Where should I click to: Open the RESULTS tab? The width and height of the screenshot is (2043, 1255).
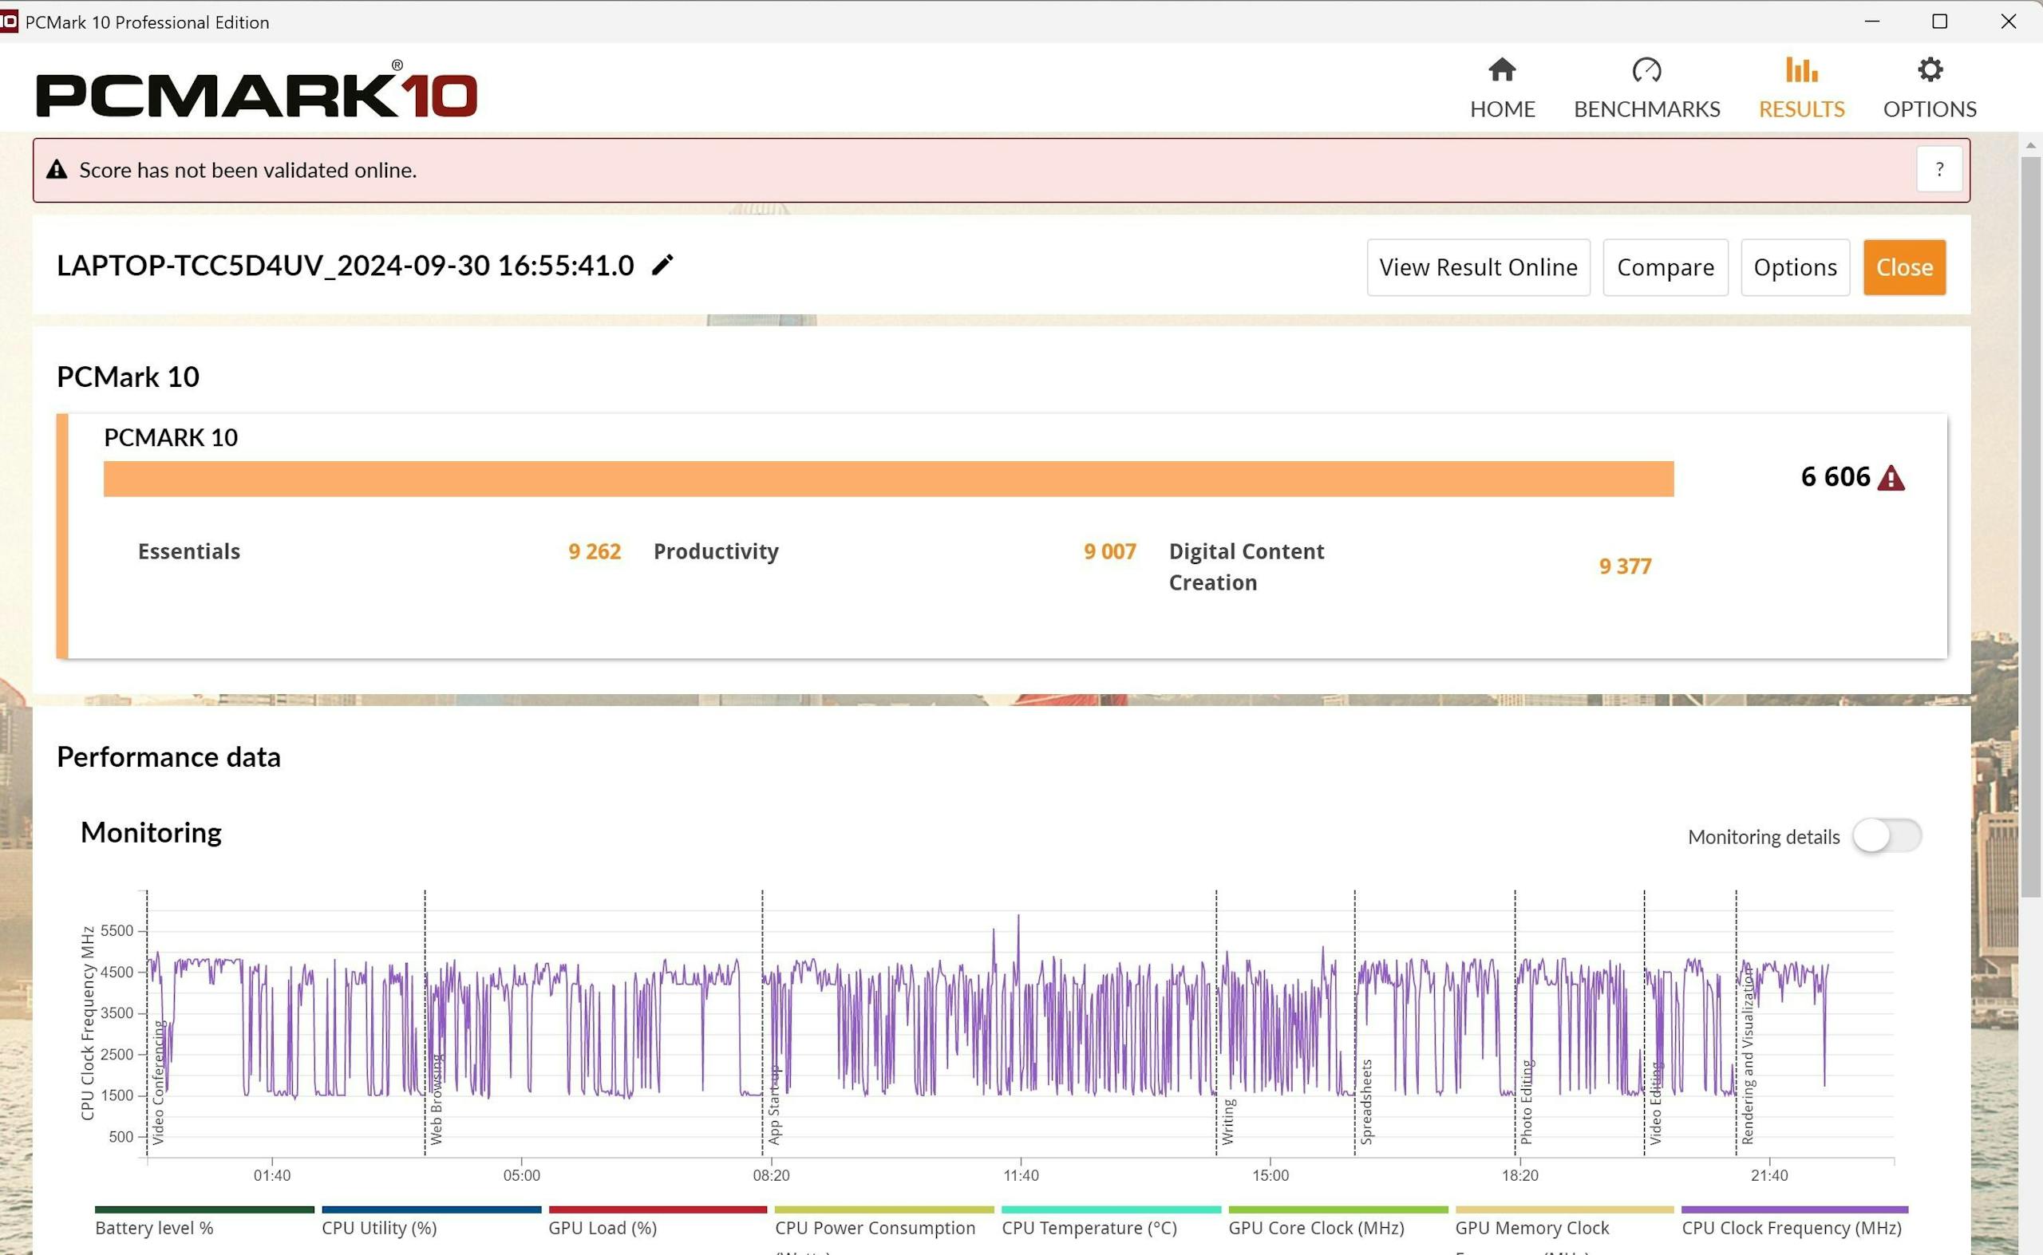point(1800,89)
